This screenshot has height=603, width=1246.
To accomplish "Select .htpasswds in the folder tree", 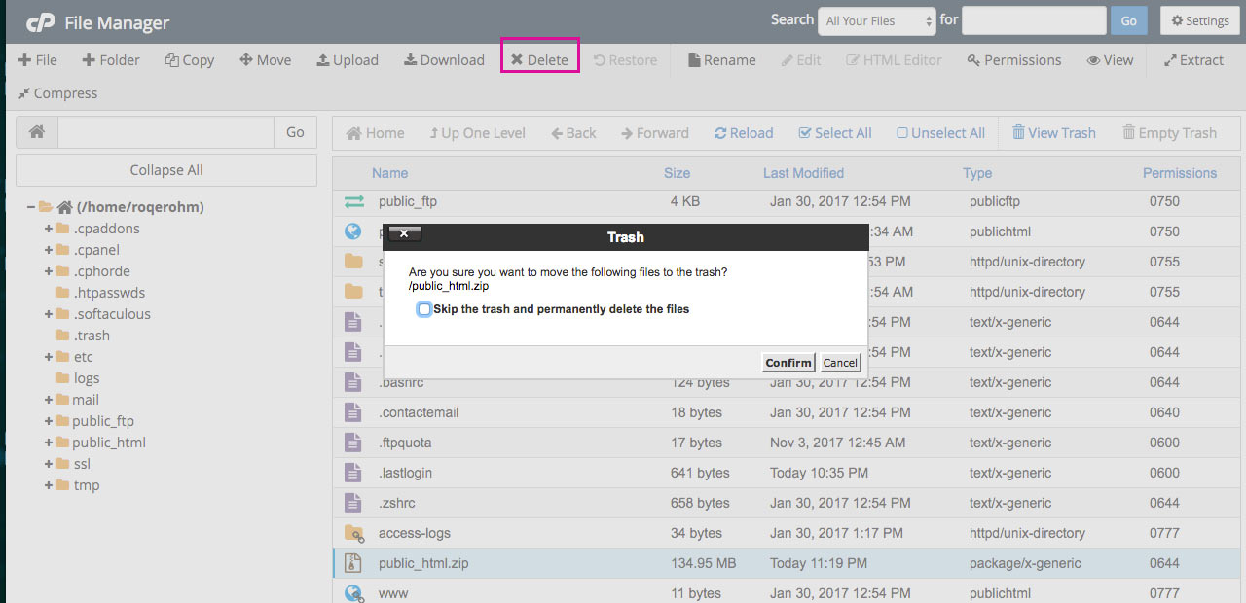I will [x=109, y=293].
